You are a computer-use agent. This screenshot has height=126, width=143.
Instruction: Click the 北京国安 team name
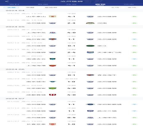pyautogui.click(x=36, y=88)
